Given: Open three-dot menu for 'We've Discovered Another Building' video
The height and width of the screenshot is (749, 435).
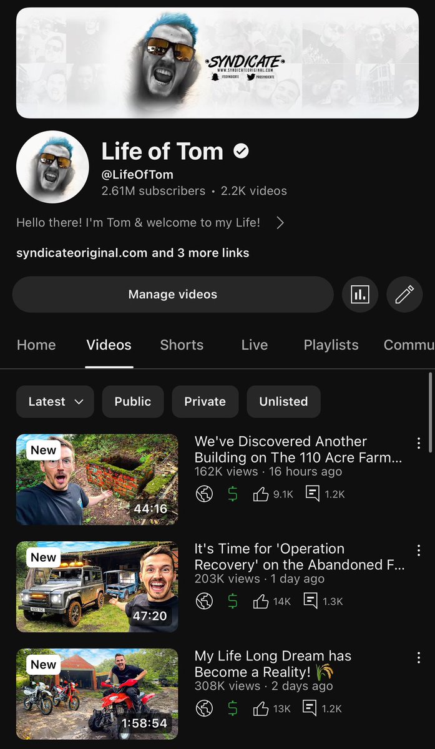Looking at the screenshot, I should point(419,443).
